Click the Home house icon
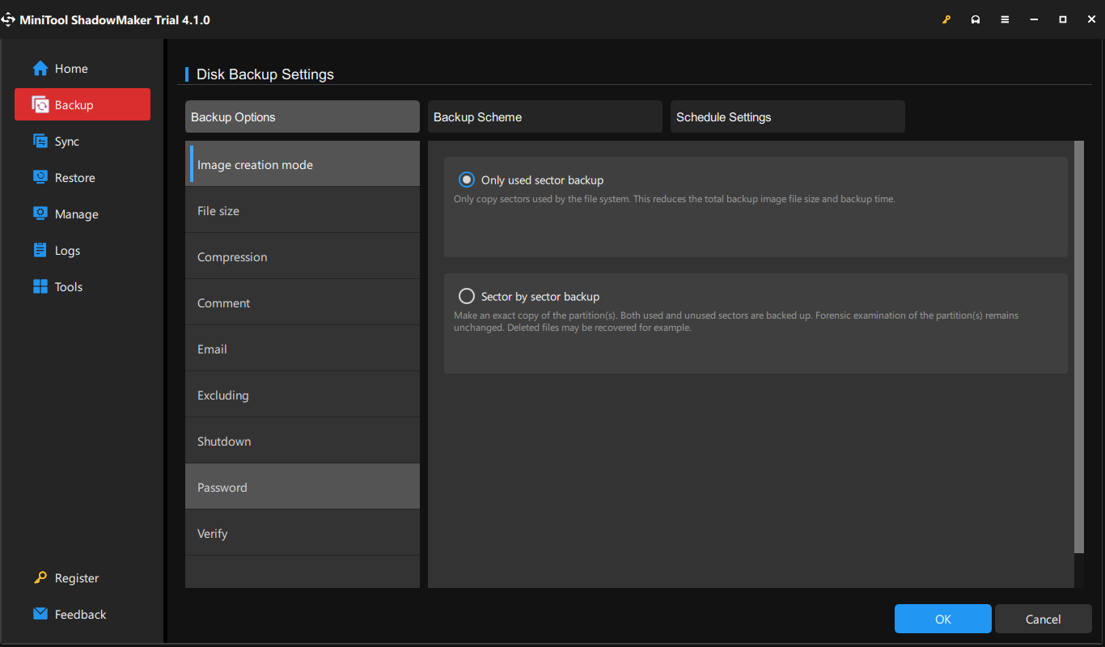 pyautogui.click(x=40, y=69)
